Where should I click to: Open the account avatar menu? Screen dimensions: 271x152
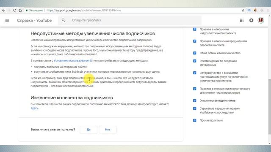(261, 20)
